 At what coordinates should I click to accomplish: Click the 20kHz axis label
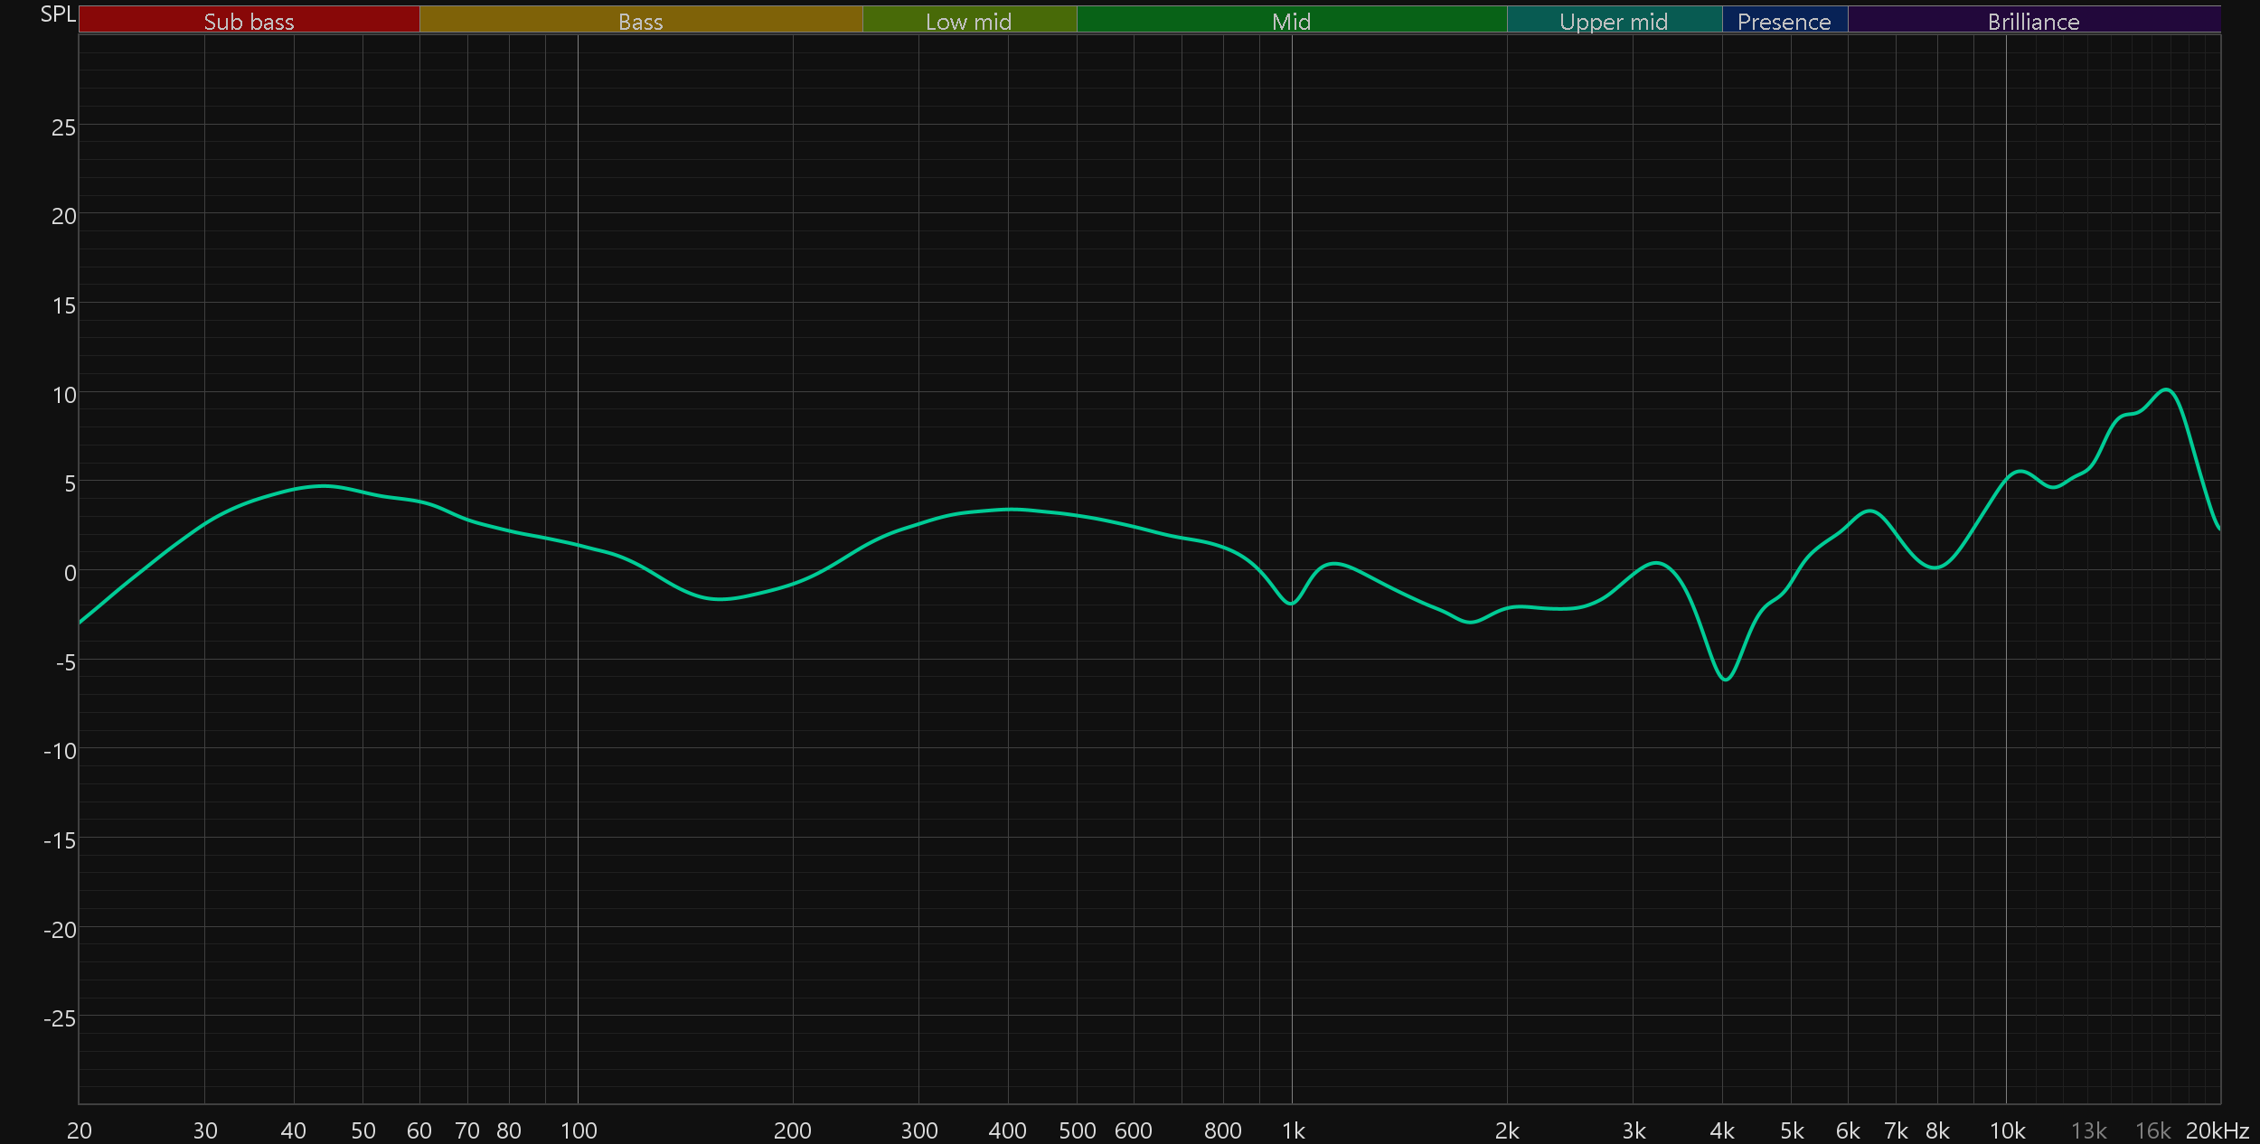(2217, 1130)
